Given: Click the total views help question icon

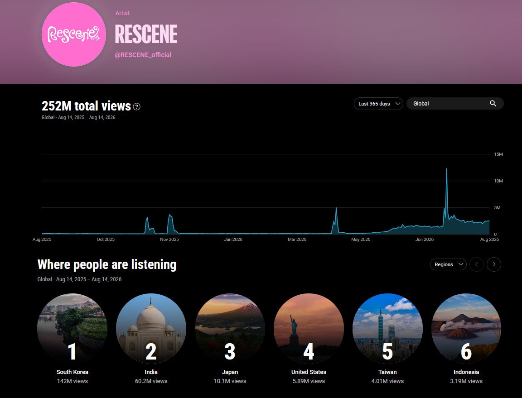Looking at the screenshot, I should click(136, 106).
